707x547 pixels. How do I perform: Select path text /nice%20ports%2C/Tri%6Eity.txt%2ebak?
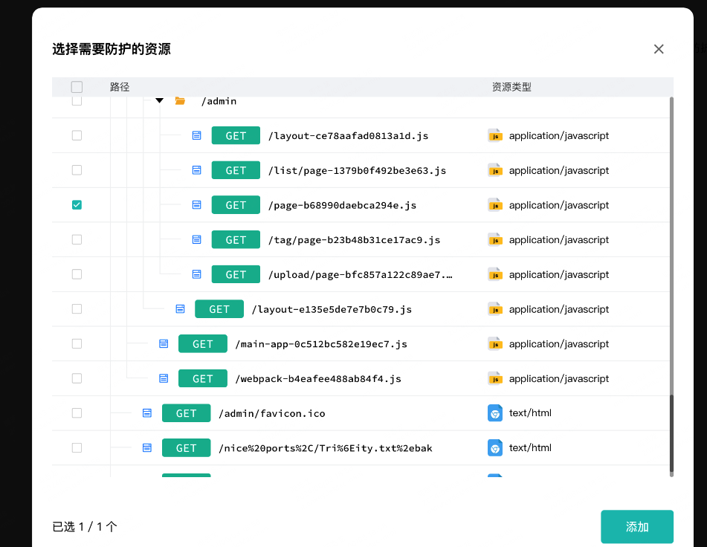click(x=326, y=448)
